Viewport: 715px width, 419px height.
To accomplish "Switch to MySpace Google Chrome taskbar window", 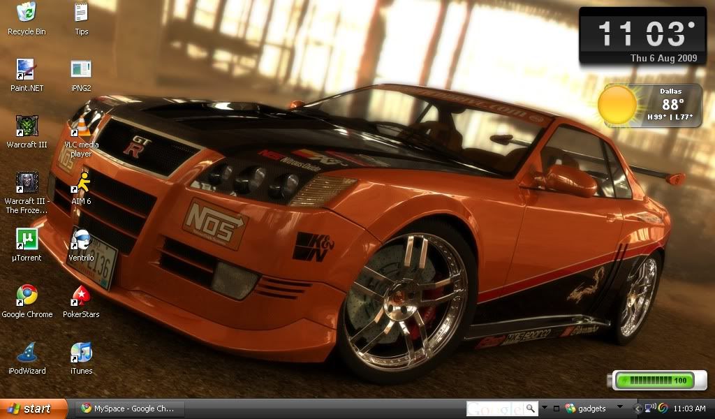I will (129, 409).
